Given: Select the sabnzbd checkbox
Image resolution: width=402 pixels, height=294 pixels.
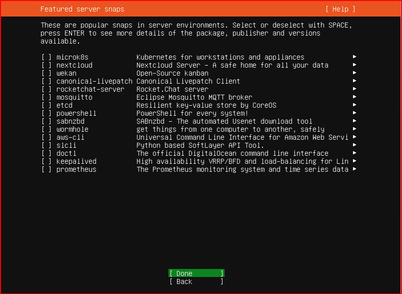Looking at the screenshot, I should click(x=46, y=121).
